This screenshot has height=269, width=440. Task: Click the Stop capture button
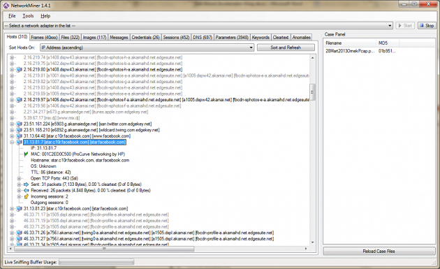coord(427,26)
